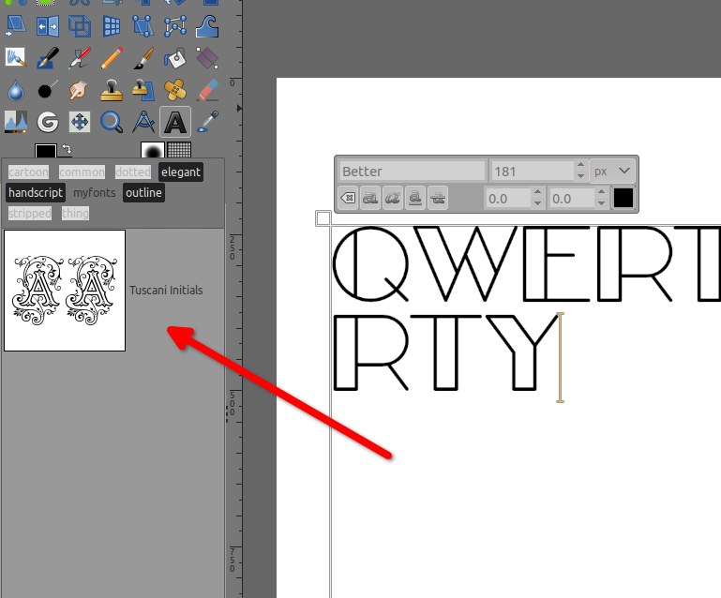Disable the outline font tag
This screenshot has width=721, height=598.
(x=143, y=192)
